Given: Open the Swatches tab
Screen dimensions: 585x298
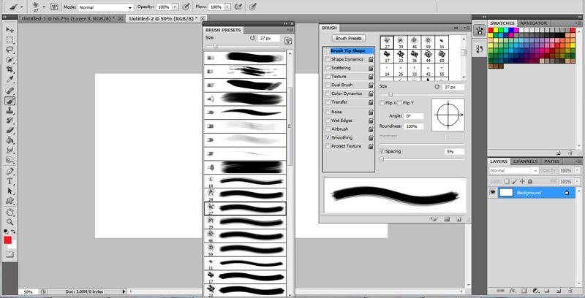Looking at the screenshot, I should (502, 23).
